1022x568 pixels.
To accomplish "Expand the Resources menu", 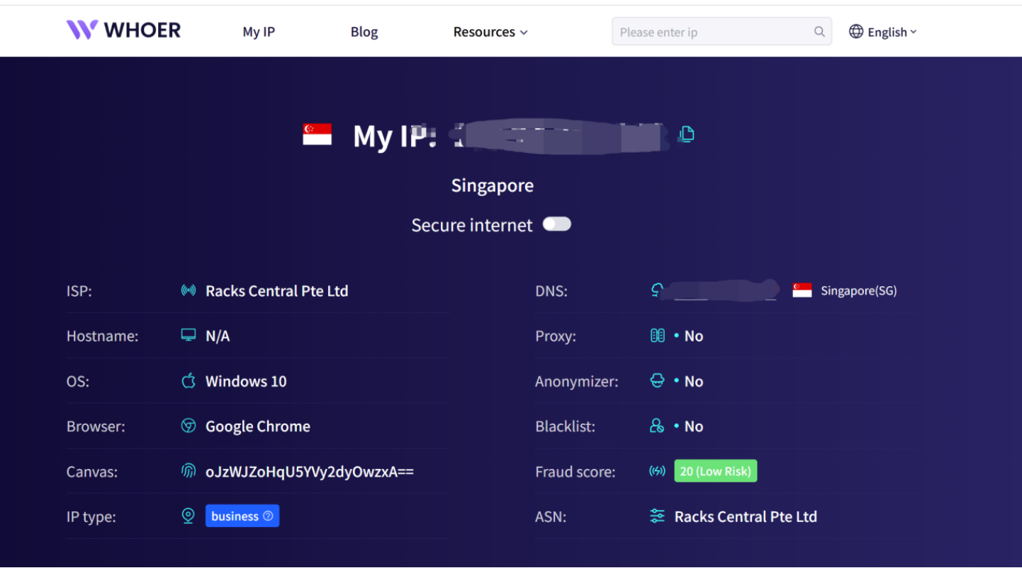I will pyautogui.click(x=490, y=32).
